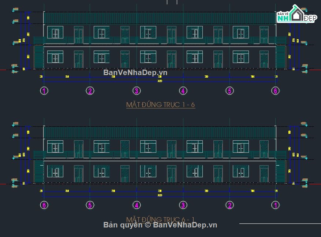The height and width of the screenshot is (237, 321).
Task: Select axis bubble 5 in the bottom elevation
Action: tap(90, 205)
